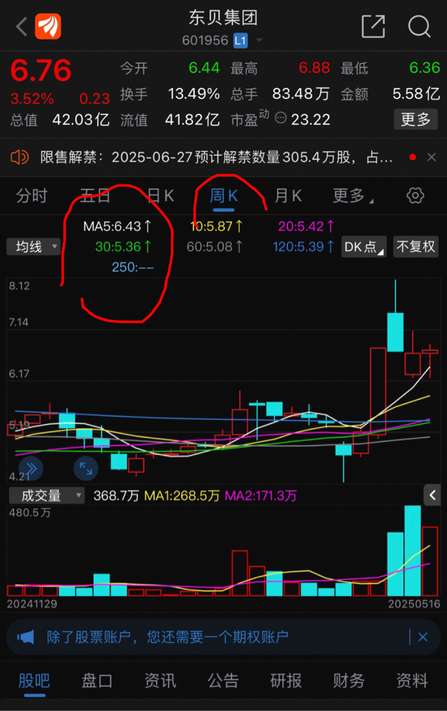
Task: Open the 财务 bottom tab
Action: pos(349,681)
